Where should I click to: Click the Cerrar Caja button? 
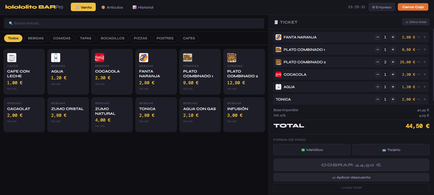click(413, 7)
